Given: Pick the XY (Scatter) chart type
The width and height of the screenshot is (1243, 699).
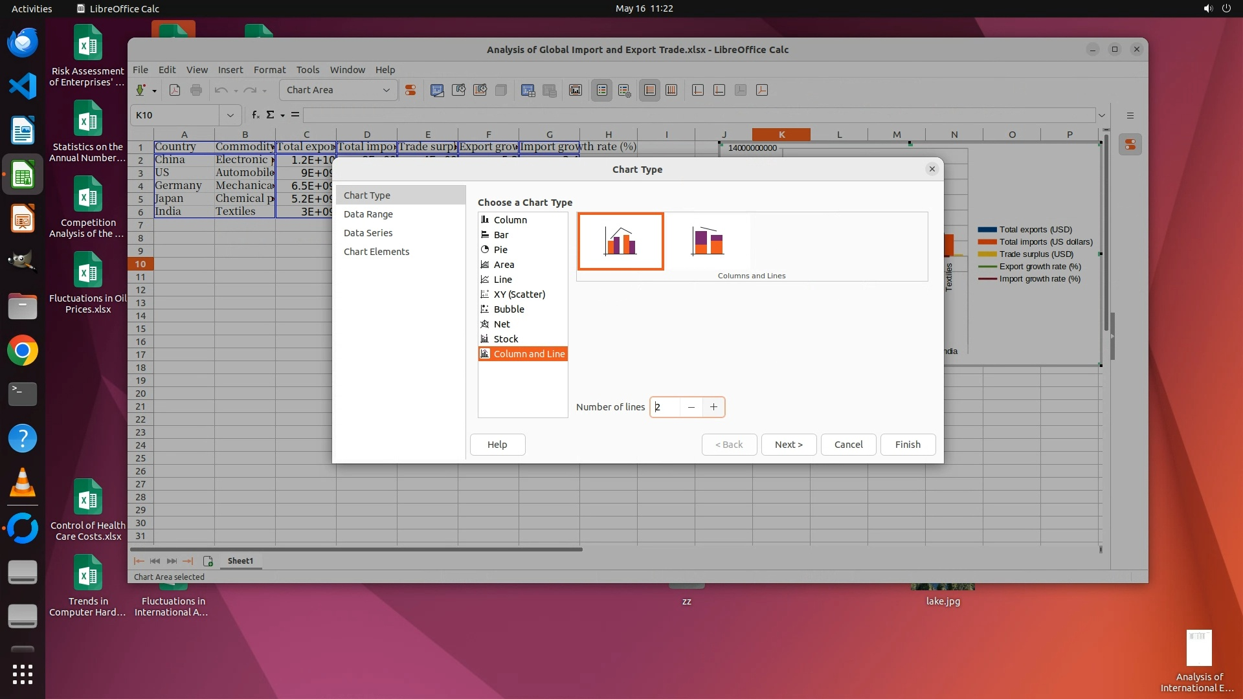Looking at the screenshot, I should pyautogui.click(x=519, y=294).
